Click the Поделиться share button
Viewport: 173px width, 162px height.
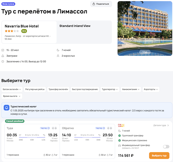101,4
